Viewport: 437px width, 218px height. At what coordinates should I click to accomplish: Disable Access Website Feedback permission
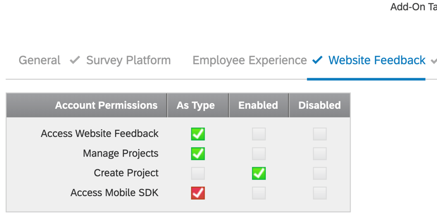pos(320,134)
